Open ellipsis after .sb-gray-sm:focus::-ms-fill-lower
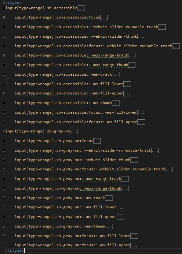The image size is (182, 254). click(x=134, y=236)
